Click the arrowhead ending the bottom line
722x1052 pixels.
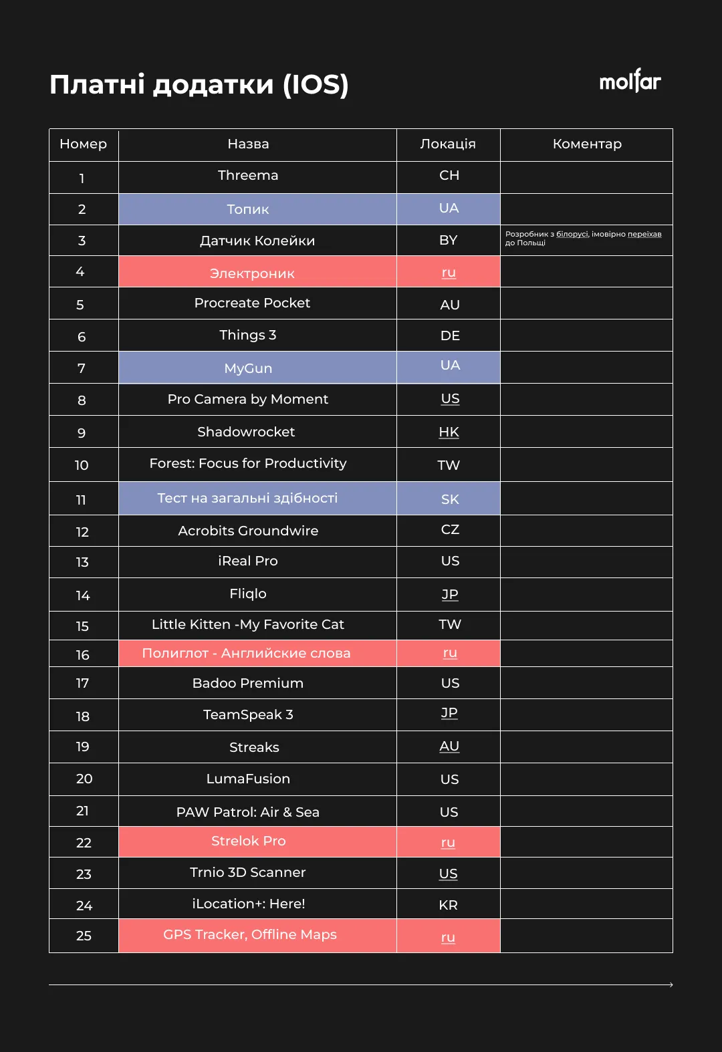[x=671, y=984]
